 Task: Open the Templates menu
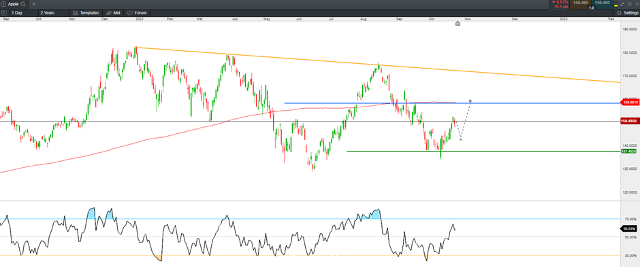click(x=86, y=13)
